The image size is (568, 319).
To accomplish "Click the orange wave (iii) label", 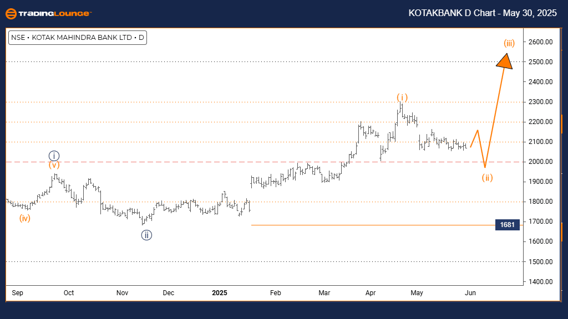I will pyautogui.click(x=509, y=43).
